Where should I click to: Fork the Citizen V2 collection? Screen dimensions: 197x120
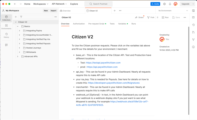[x=151, y=18]
